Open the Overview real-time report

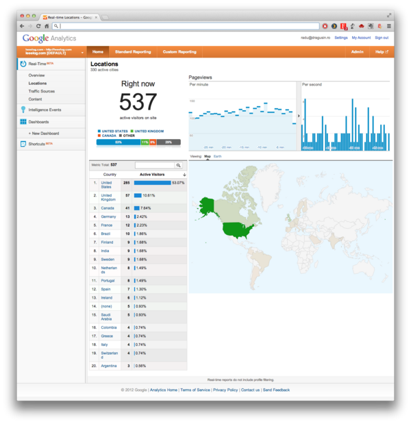click(x=36, y=75)
